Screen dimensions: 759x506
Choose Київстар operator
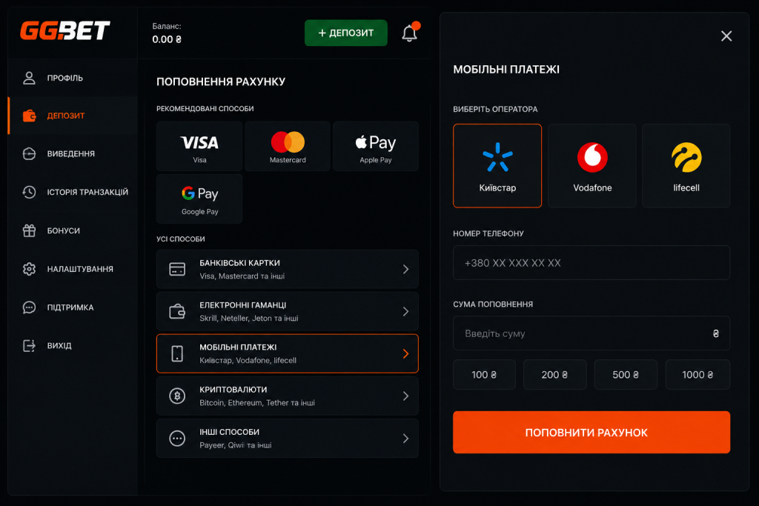(x=497, y=166)
